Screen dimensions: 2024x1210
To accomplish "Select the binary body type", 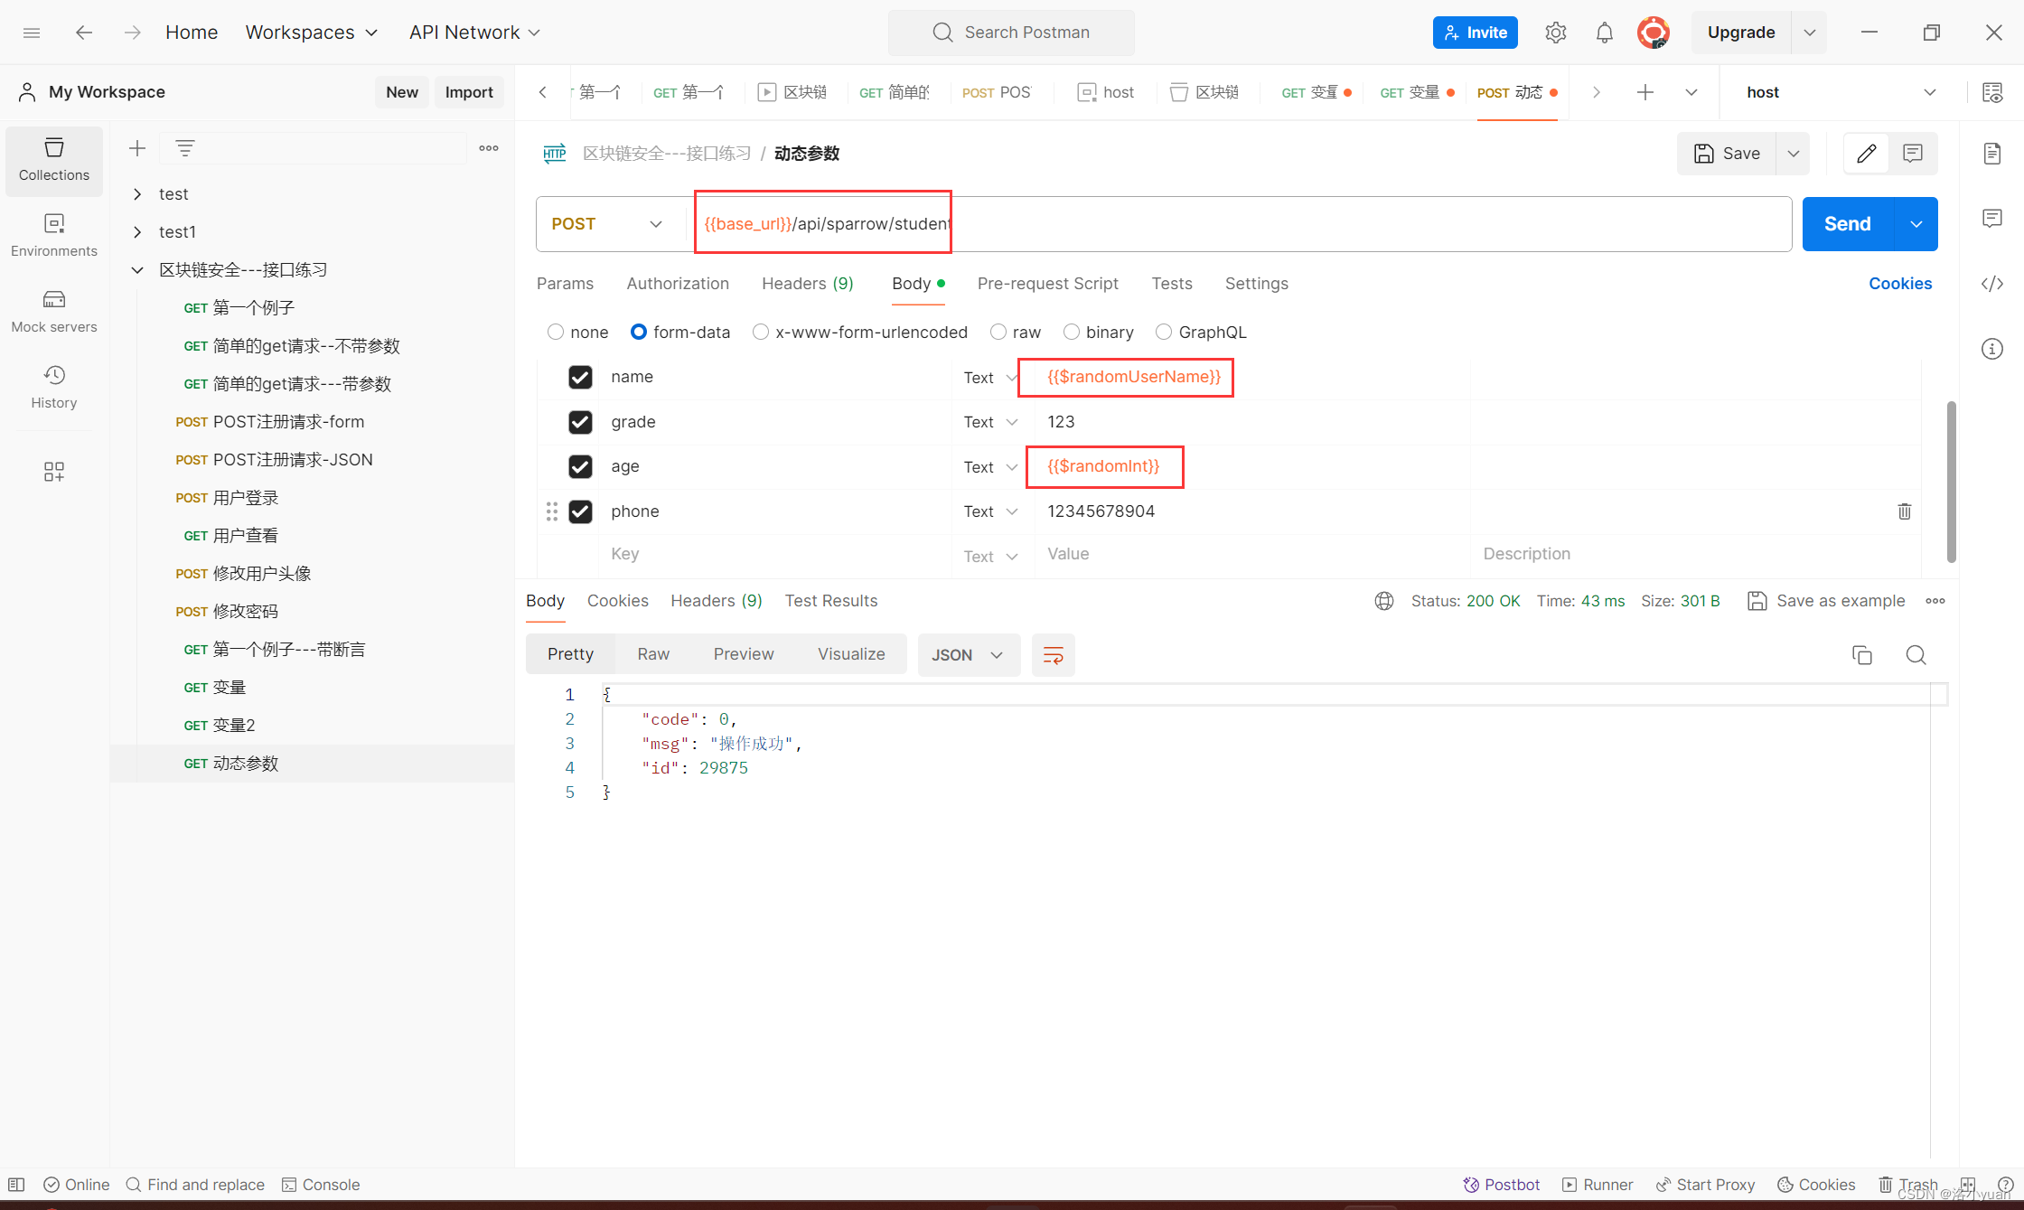I will coord(1072,333).
